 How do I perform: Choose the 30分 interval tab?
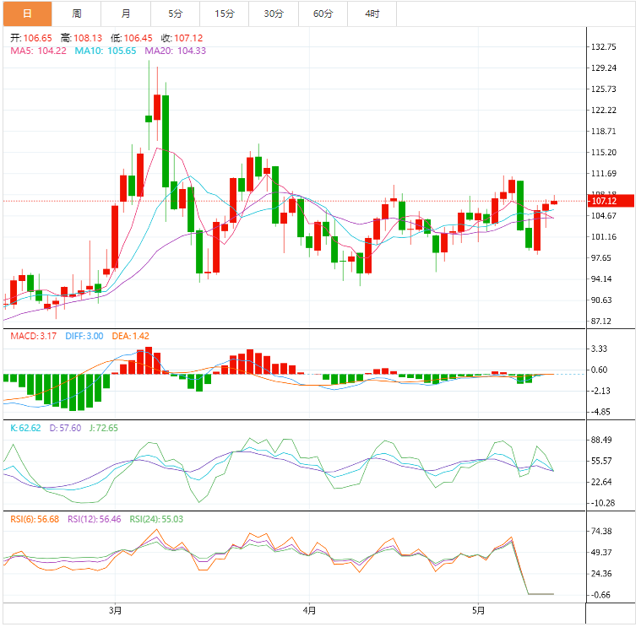coord(273,14)
